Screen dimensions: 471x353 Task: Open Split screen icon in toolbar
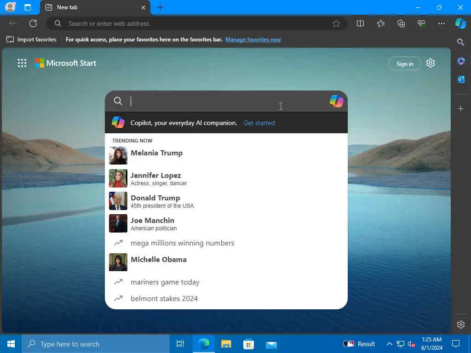tap(360, 23)
